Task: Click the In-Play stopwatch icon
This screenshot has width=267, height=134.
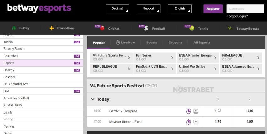Action: click(x=14, y=28)
